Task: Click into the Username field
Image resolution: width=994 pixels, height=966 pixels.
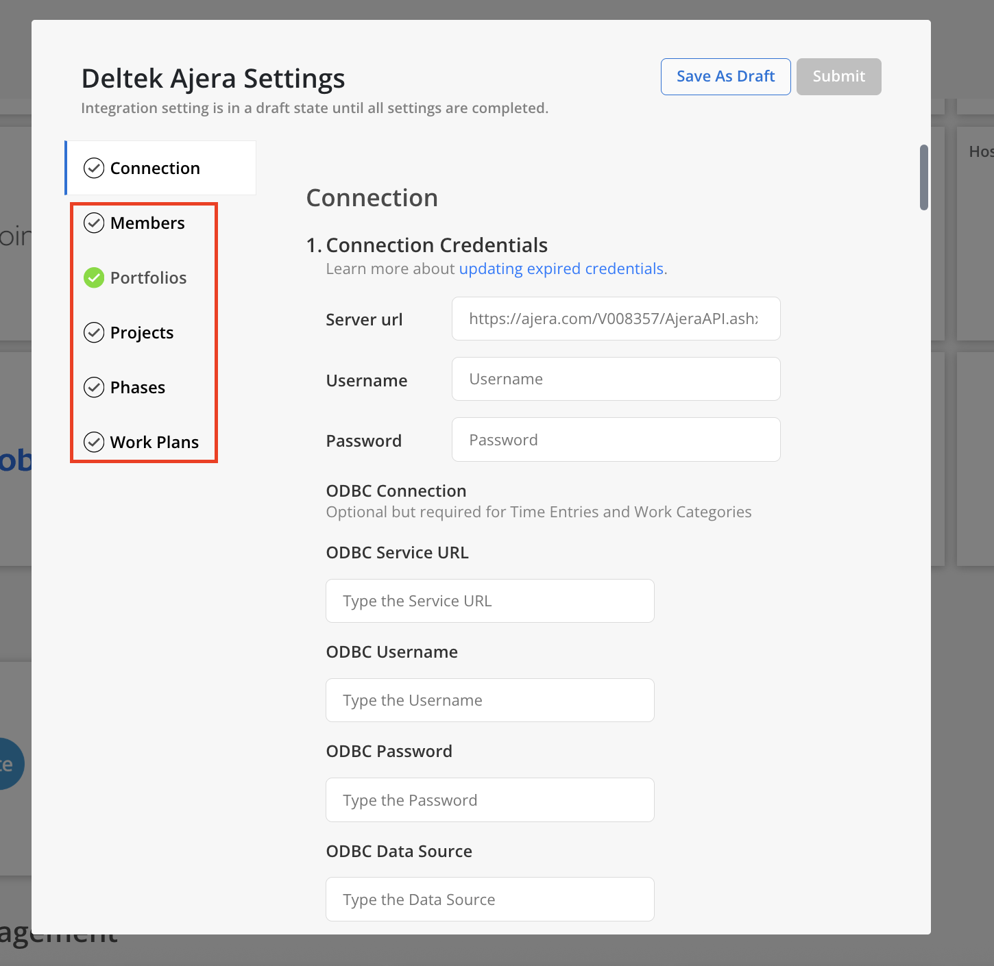Action: pyautogui.click(x=616, y=379)
